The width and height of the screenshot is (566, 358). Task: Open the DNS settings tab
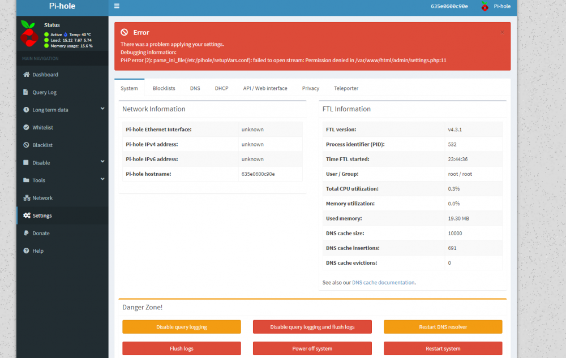pos(195,88)
